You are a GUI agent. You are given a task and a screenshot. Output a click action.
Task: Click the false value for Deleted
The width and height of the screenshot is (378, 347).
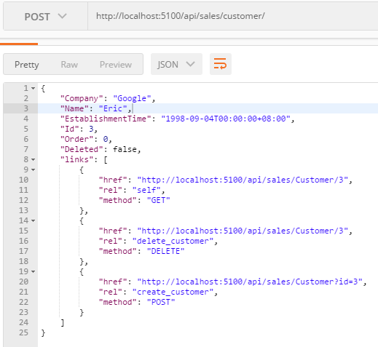click(x=125, y=149)
